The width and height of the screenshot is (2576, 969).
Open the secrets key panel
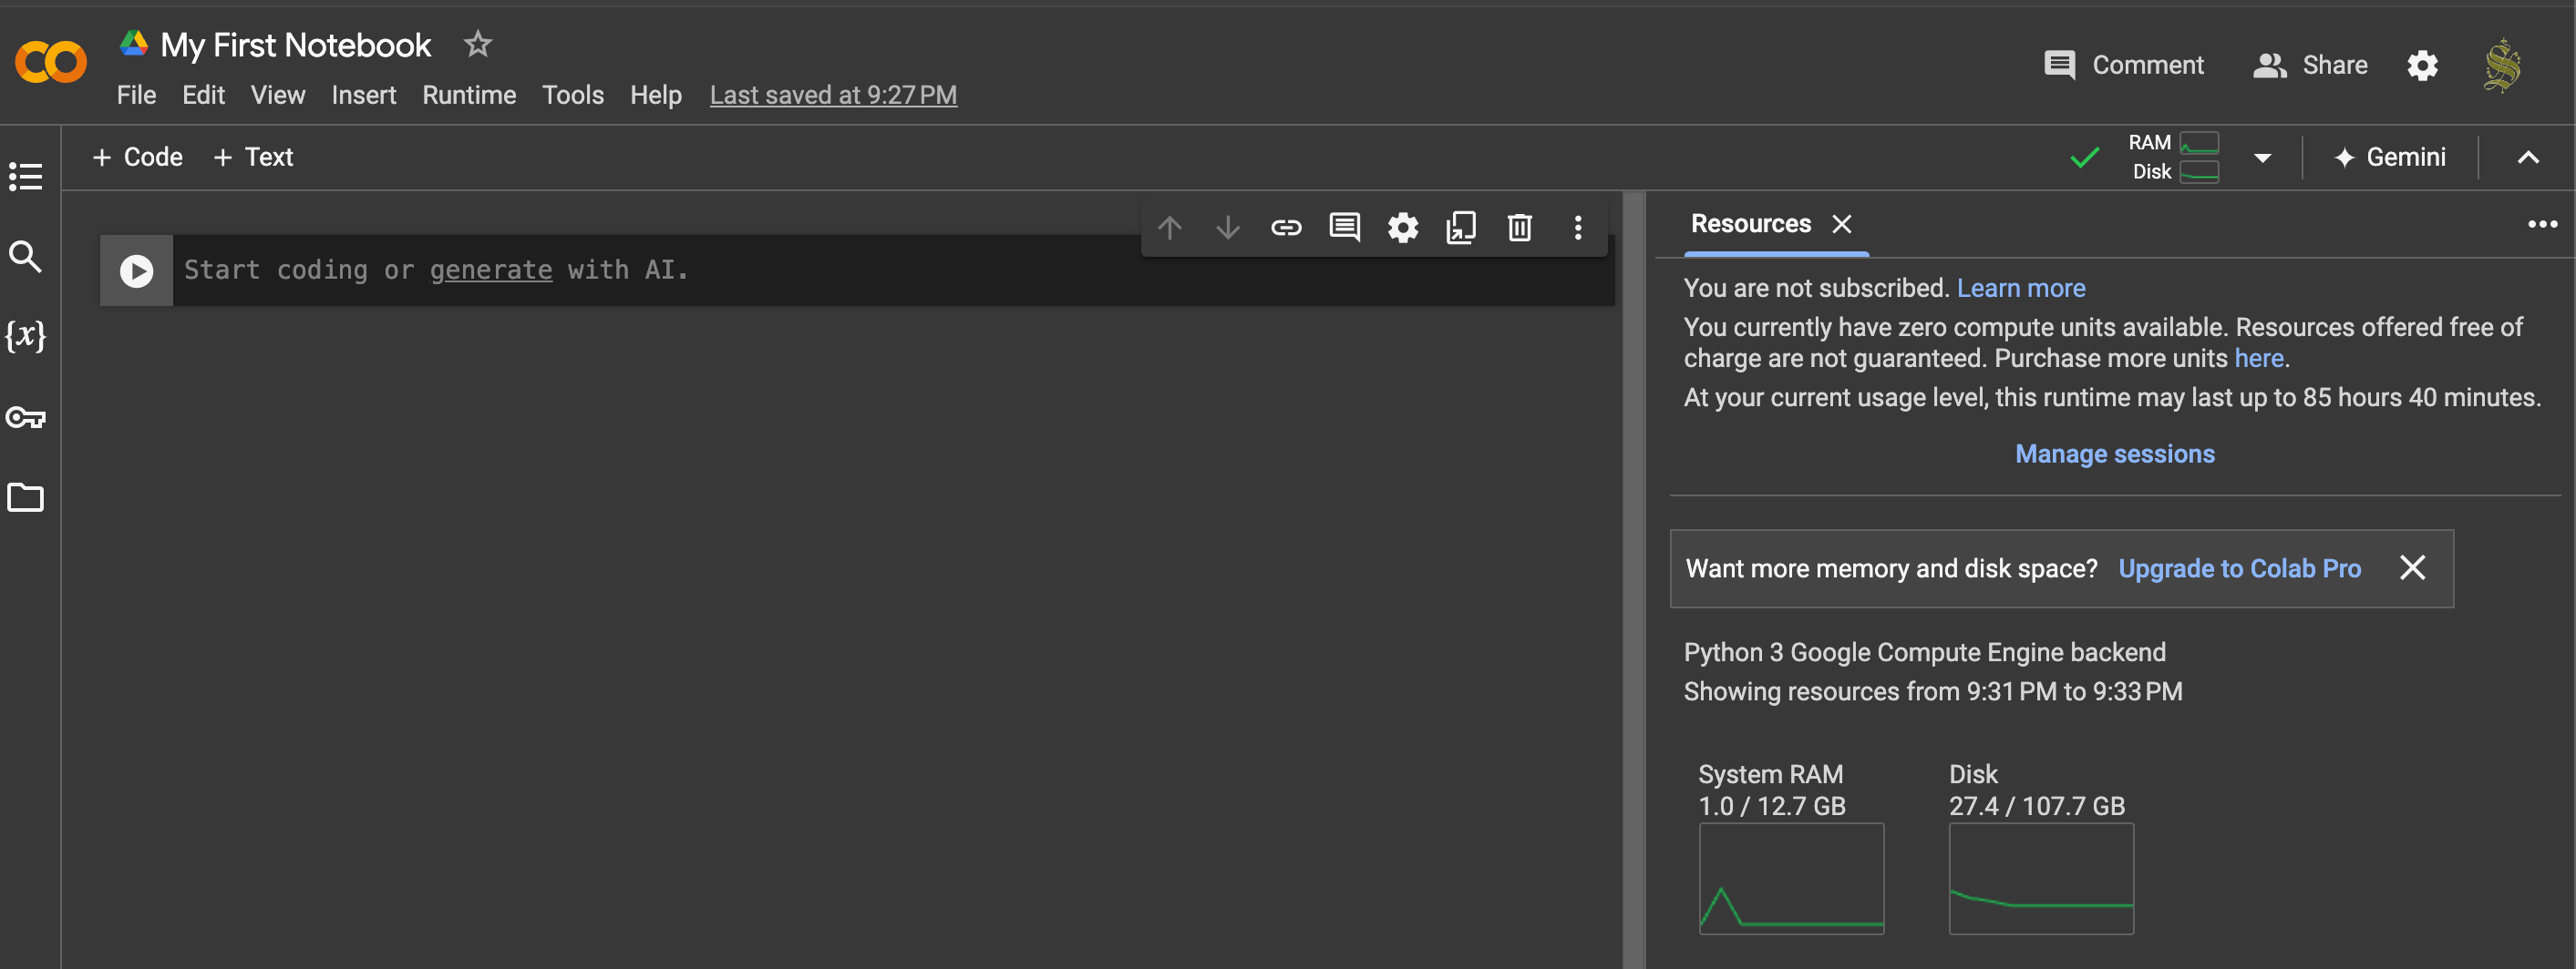(26, 418)
